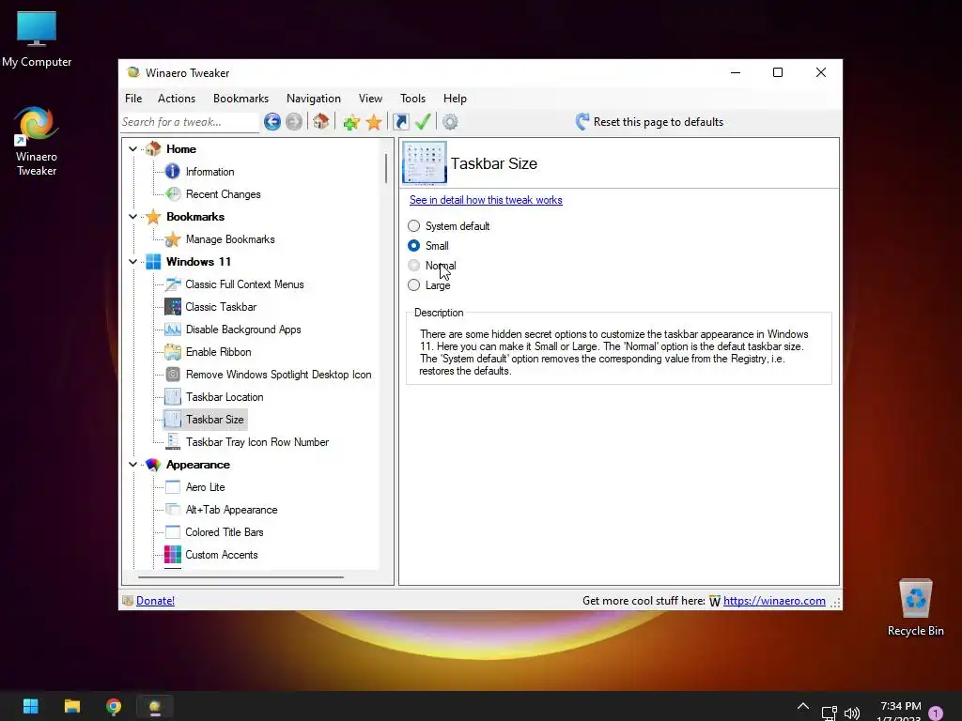962x721 pixels.
Task: Open the Help menu
Action: (x=456, y=98)
